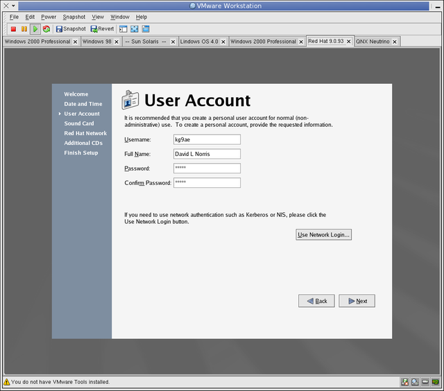Click the Full Name input field
This screenshot has height=391, width=444.
[207, 154]
